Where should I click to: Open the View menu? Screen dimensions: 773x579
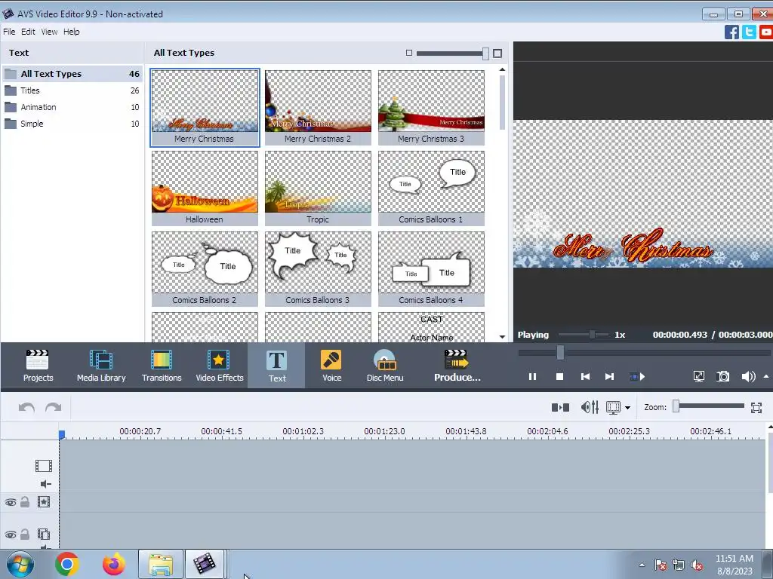pyautogui.click(x=49, y=32)
